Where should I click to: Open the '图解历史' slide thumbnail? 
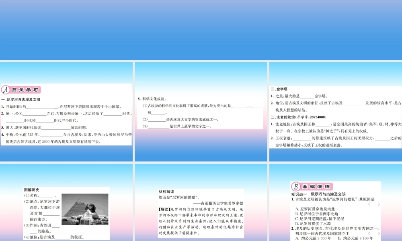(x=66, y=202)
